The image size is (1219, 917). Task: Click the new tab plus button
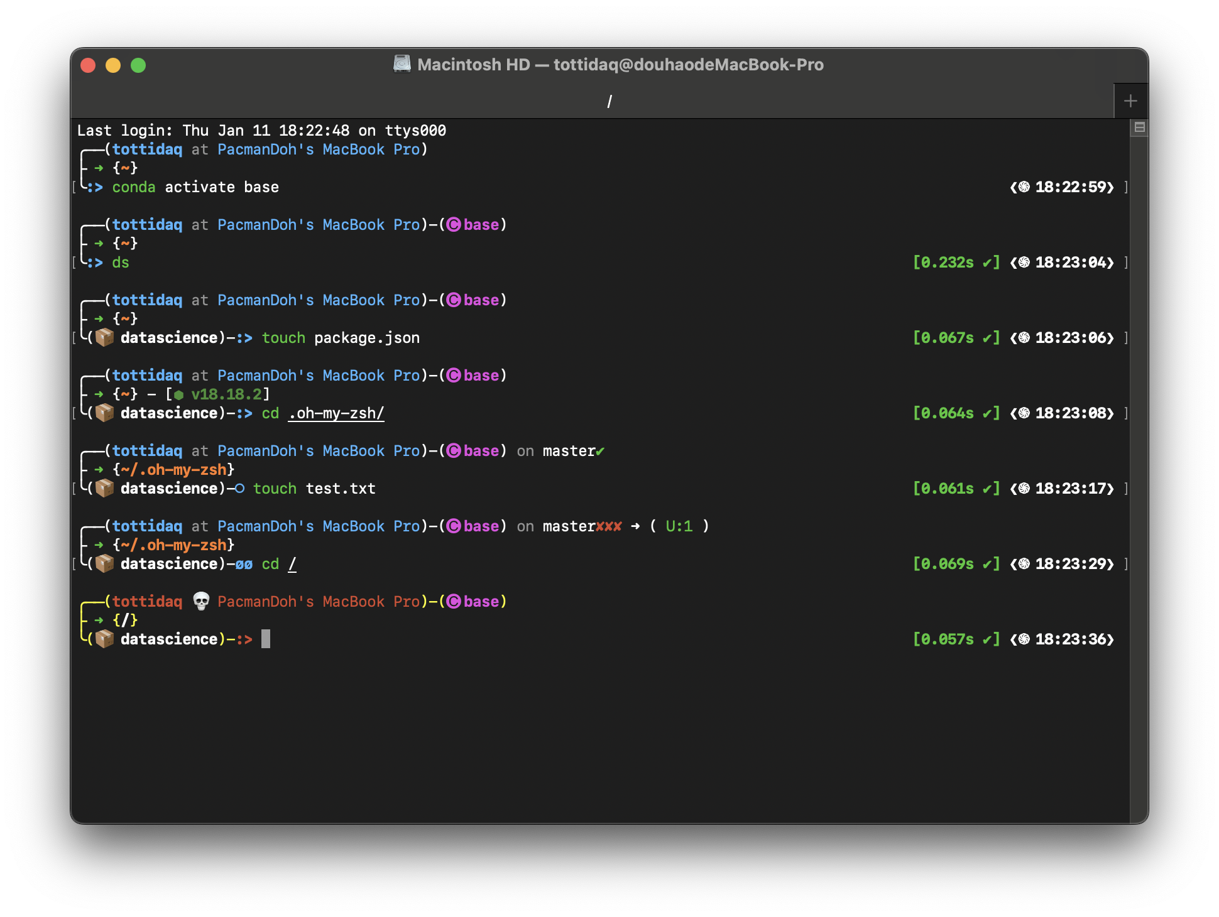pos(1130,100)
